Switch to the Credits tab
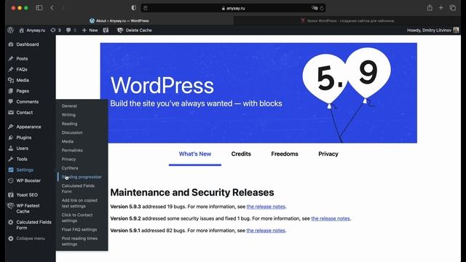The height and width of the screenshot is (262, 466). [x=241, y=154]
